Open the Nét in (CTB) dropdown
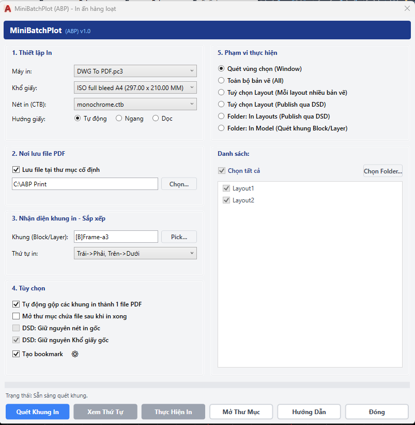415x425 pixels. (x=135, y=105)
